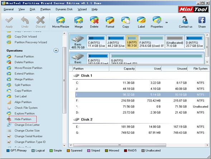Click the Explore Partition icon
211x159 pixels.
coord(9,113)
